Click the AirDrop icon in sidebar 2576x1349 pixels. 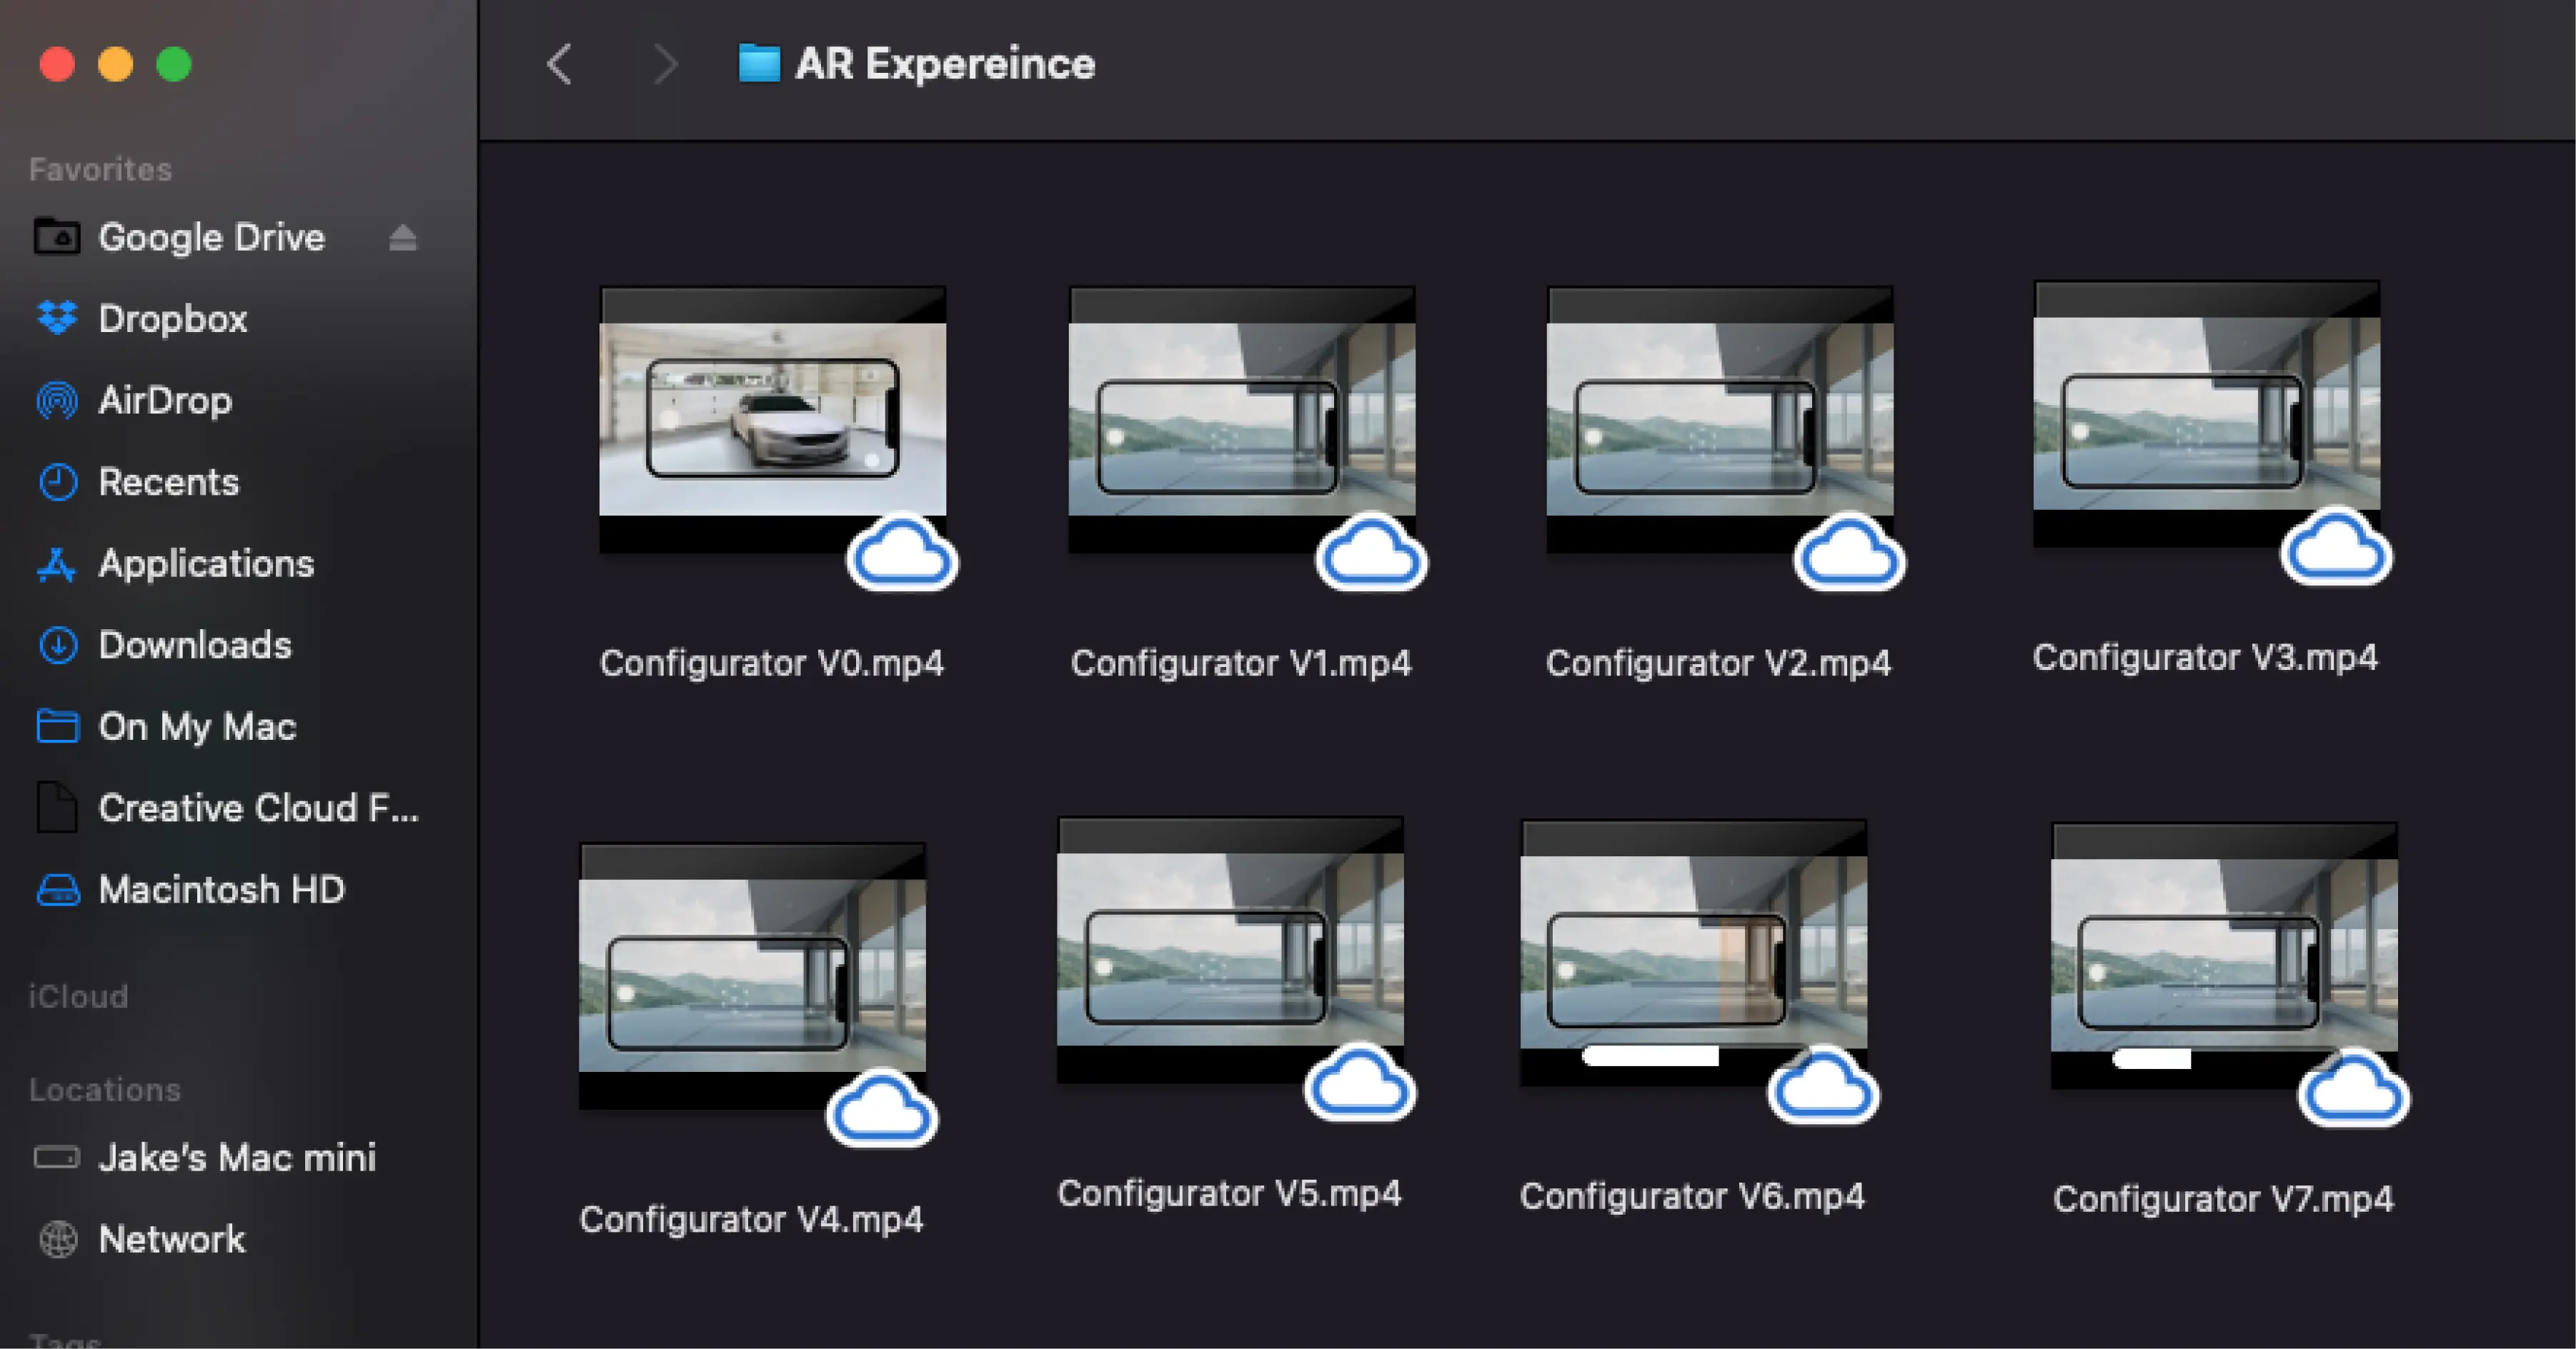[57, 401]
